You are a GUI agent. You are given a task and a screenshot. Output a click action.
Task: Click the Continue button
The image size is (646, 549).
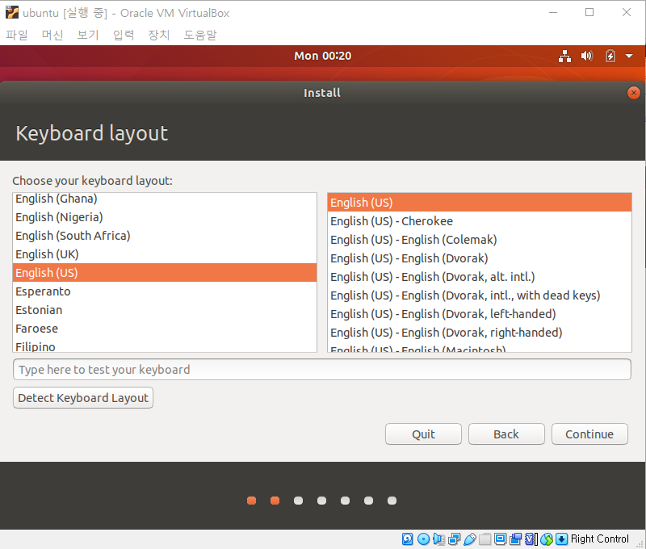tap(589, 434)
